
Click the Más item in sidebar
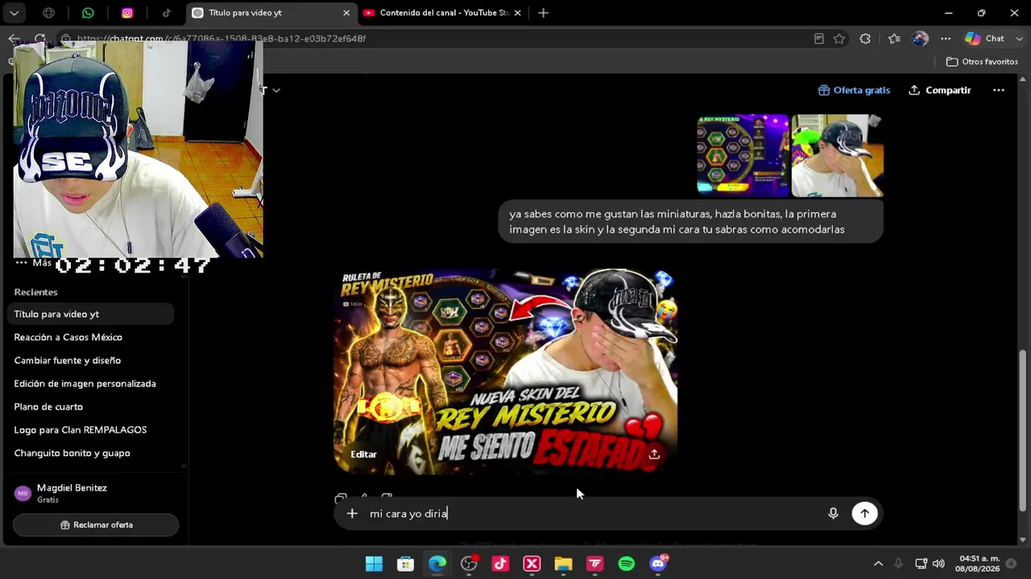tap(34, 263)
